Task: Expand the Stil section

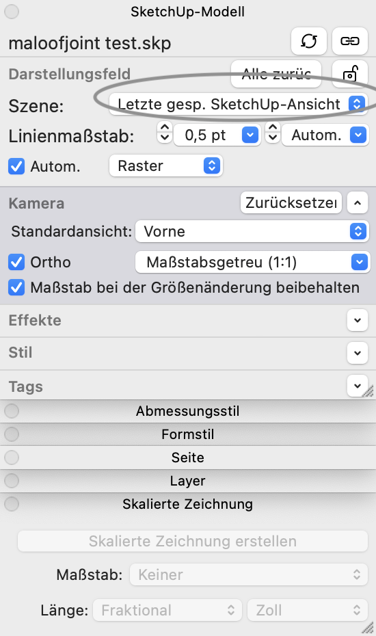Action: 358,352
